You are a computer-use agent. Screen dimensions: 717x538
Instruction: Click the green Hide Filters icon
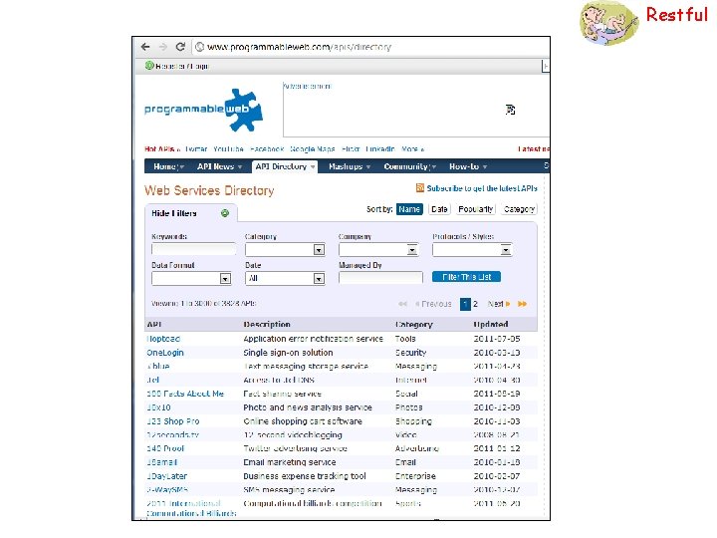point(225,213)
